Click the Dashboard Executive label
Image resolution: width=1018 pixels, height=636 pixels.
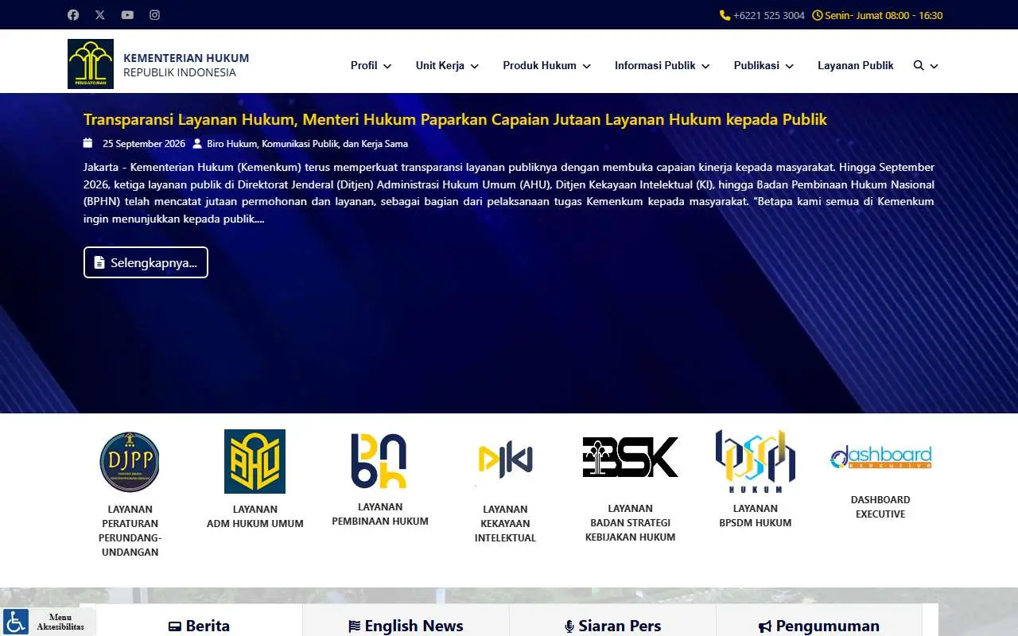click(880, 507)
